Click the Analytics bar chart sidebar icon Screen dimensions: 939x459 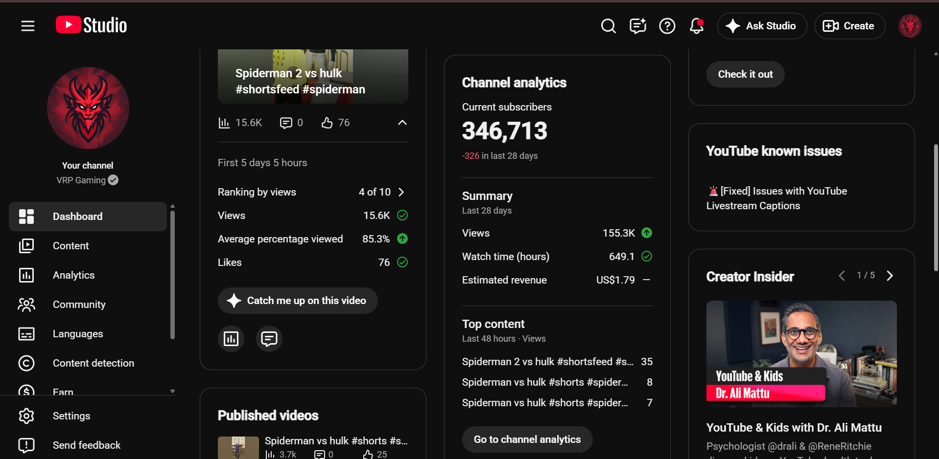pyautogui.click(x=26, y=275)
